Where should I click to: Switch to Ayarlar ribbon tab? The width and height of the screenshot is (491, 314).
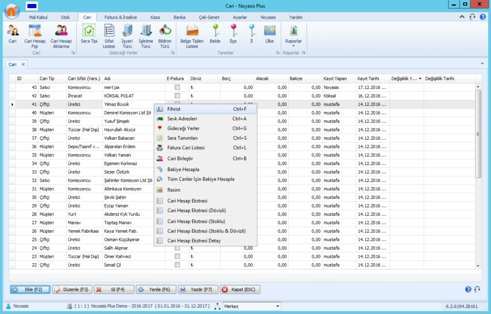click(x=240, y=17)
